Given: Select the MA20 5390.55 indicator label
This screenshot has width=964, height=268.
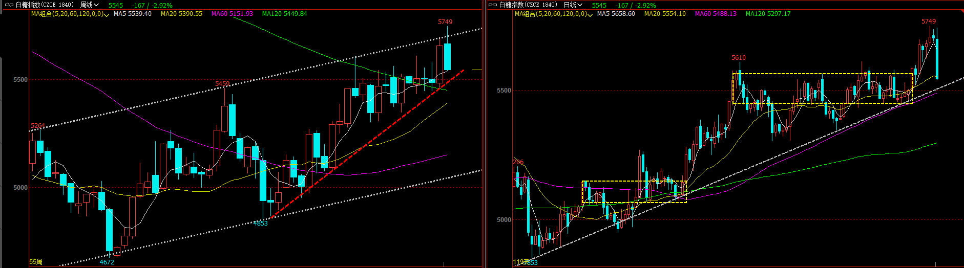Looking at the screenshot, I should click(x=181, y=14).
